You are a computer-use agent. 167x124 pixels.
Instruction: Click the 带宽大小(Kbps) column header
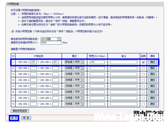pyautogui.click(x=97, y=56)
